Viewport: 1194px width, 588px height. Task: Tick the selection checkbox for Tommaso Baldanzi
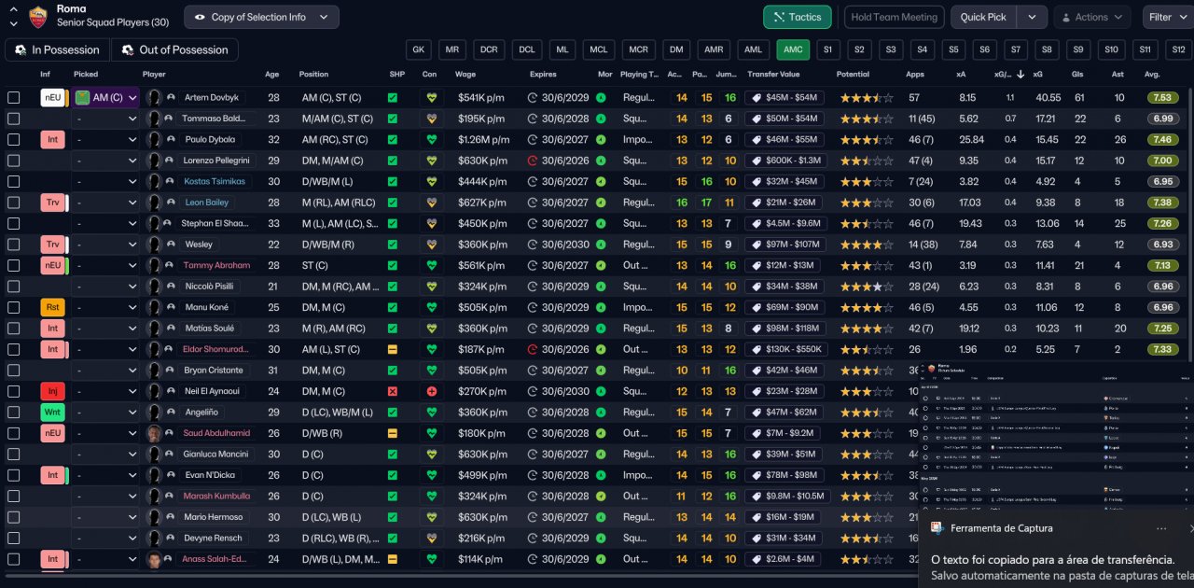pyautogui.click(x=14, y=119)
